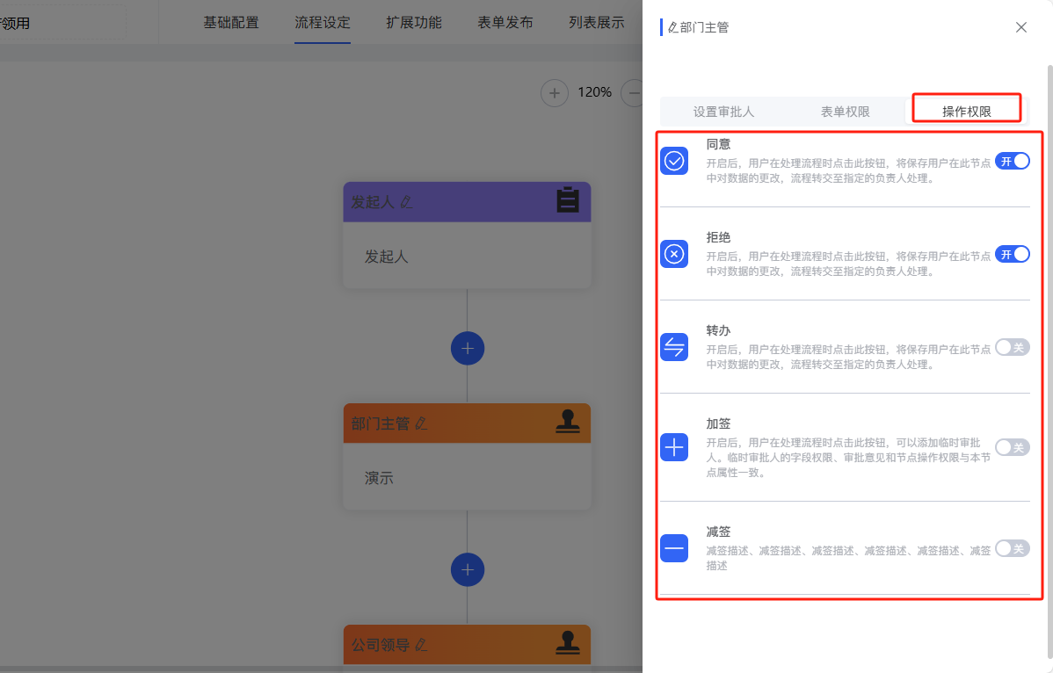Click edit pencil next to 公司领导 title
Image resolution: width=1053 pixels, height=673 pixels.
tap(421, 645)
